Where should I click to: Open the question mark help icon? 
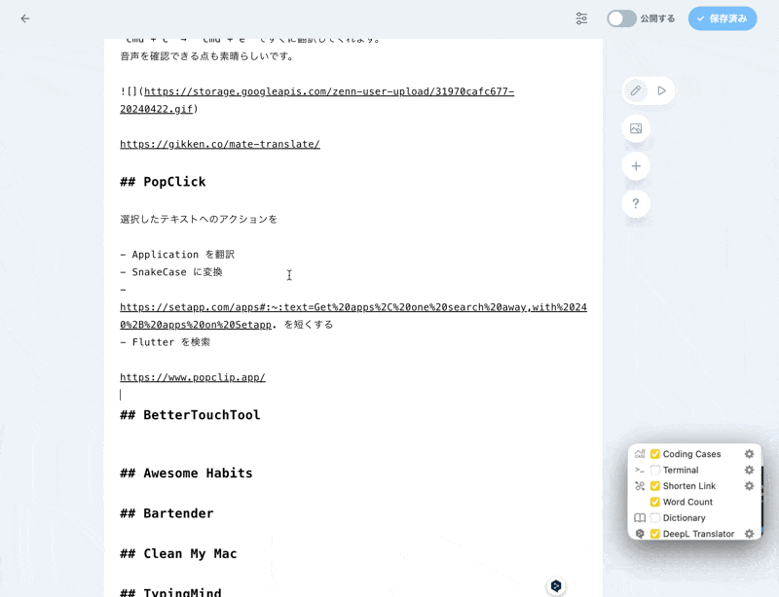point(636,203)
